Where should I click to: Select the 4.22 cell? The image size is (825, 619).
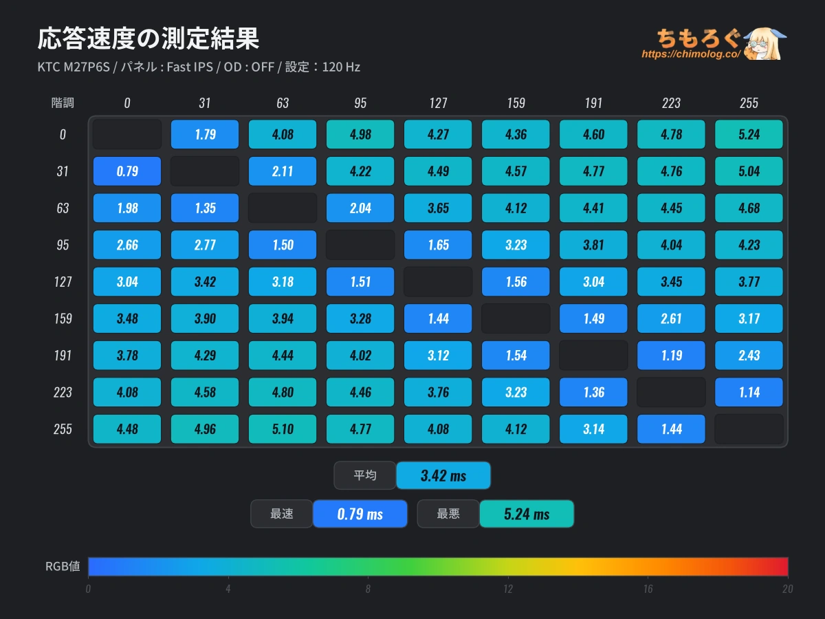[x=360, y=171]
